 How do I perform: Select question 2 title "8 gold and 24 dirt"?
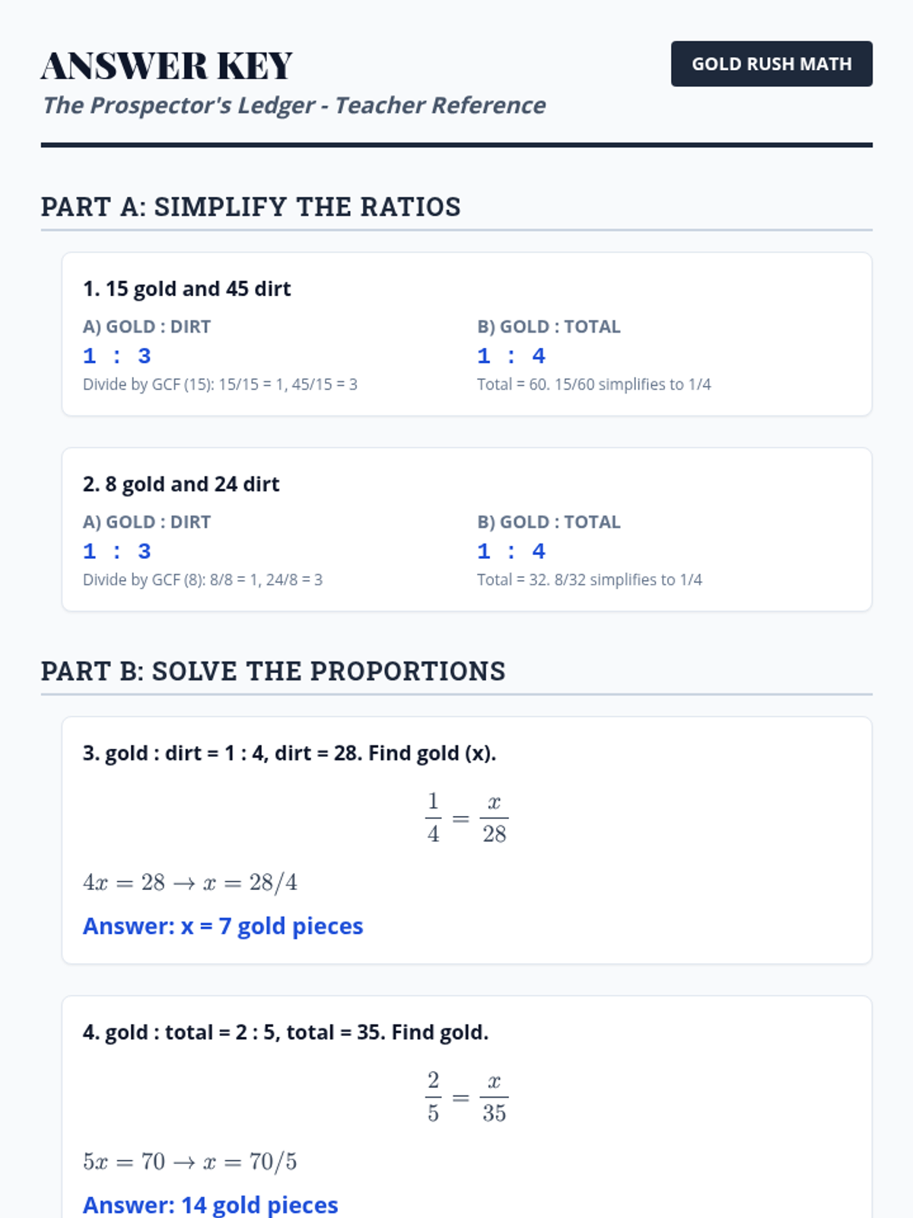tap(181, 485)
